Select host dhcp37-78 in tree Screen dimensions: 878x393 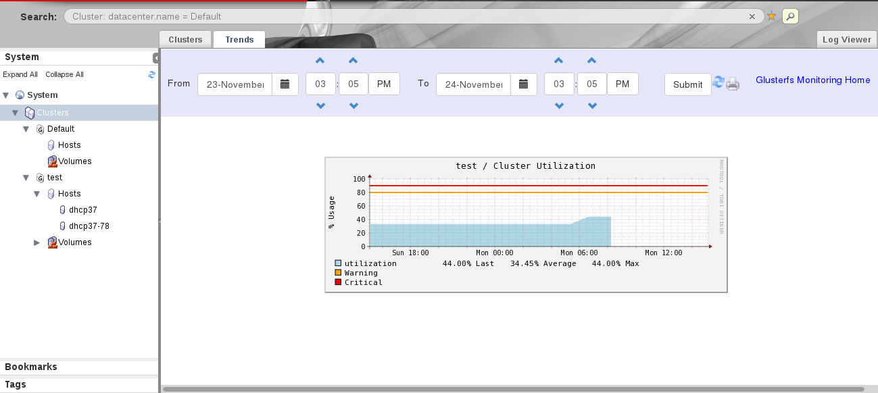click(x=89, y=226)
